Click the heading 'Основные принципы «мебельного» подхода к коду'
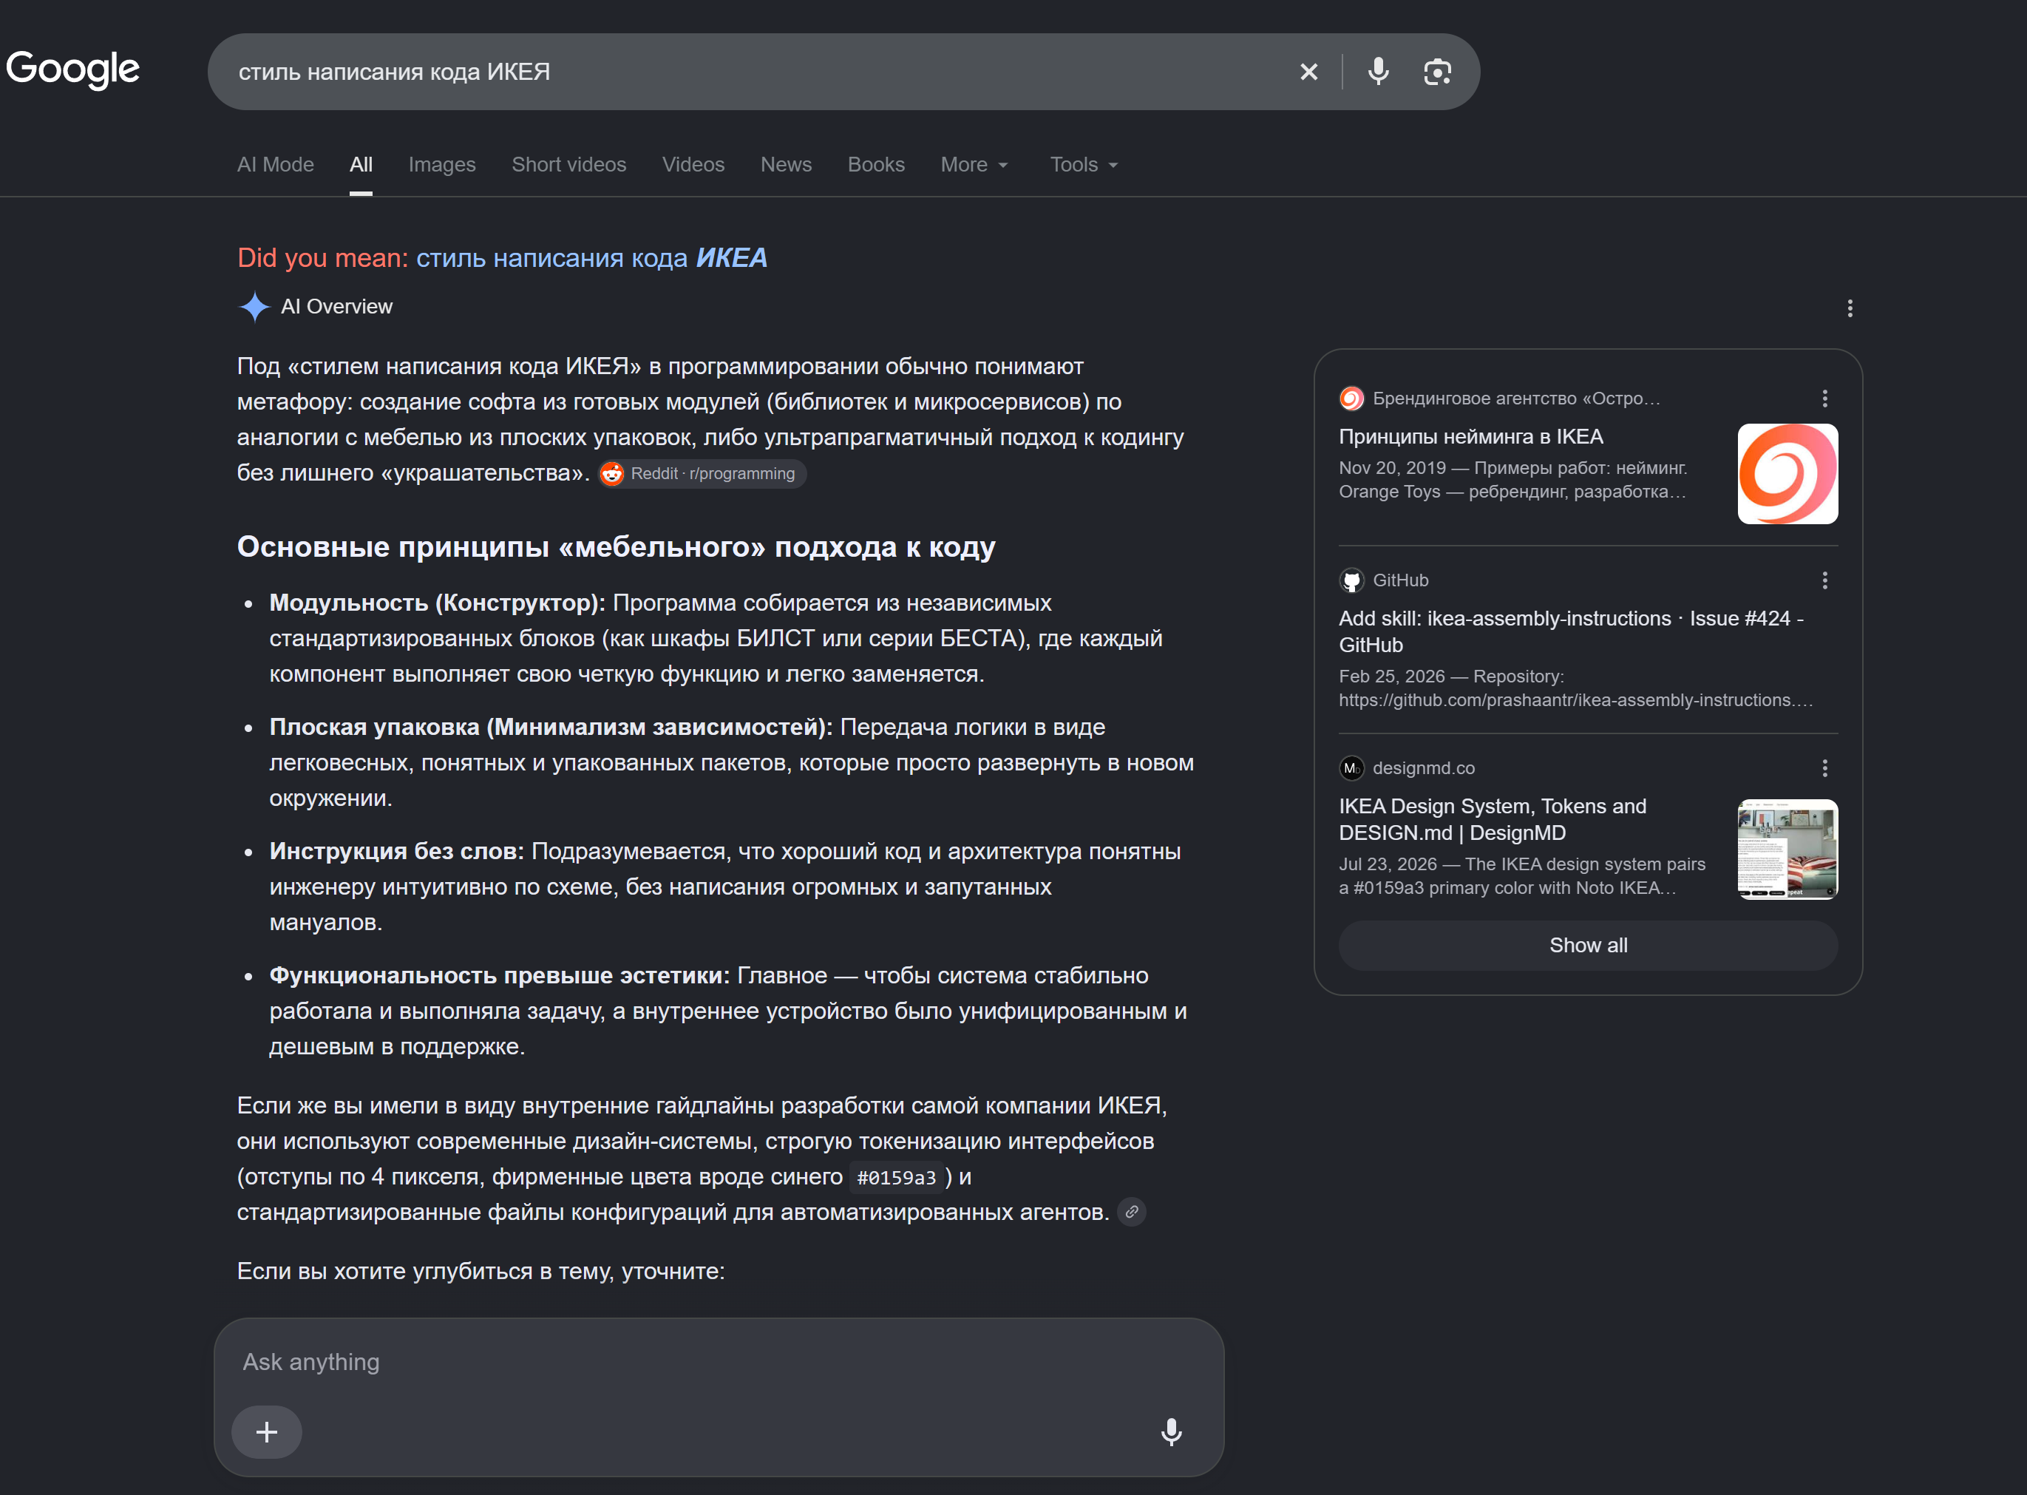The height and width of the screenshot is (1495, 2027). (x=615, y=548)
